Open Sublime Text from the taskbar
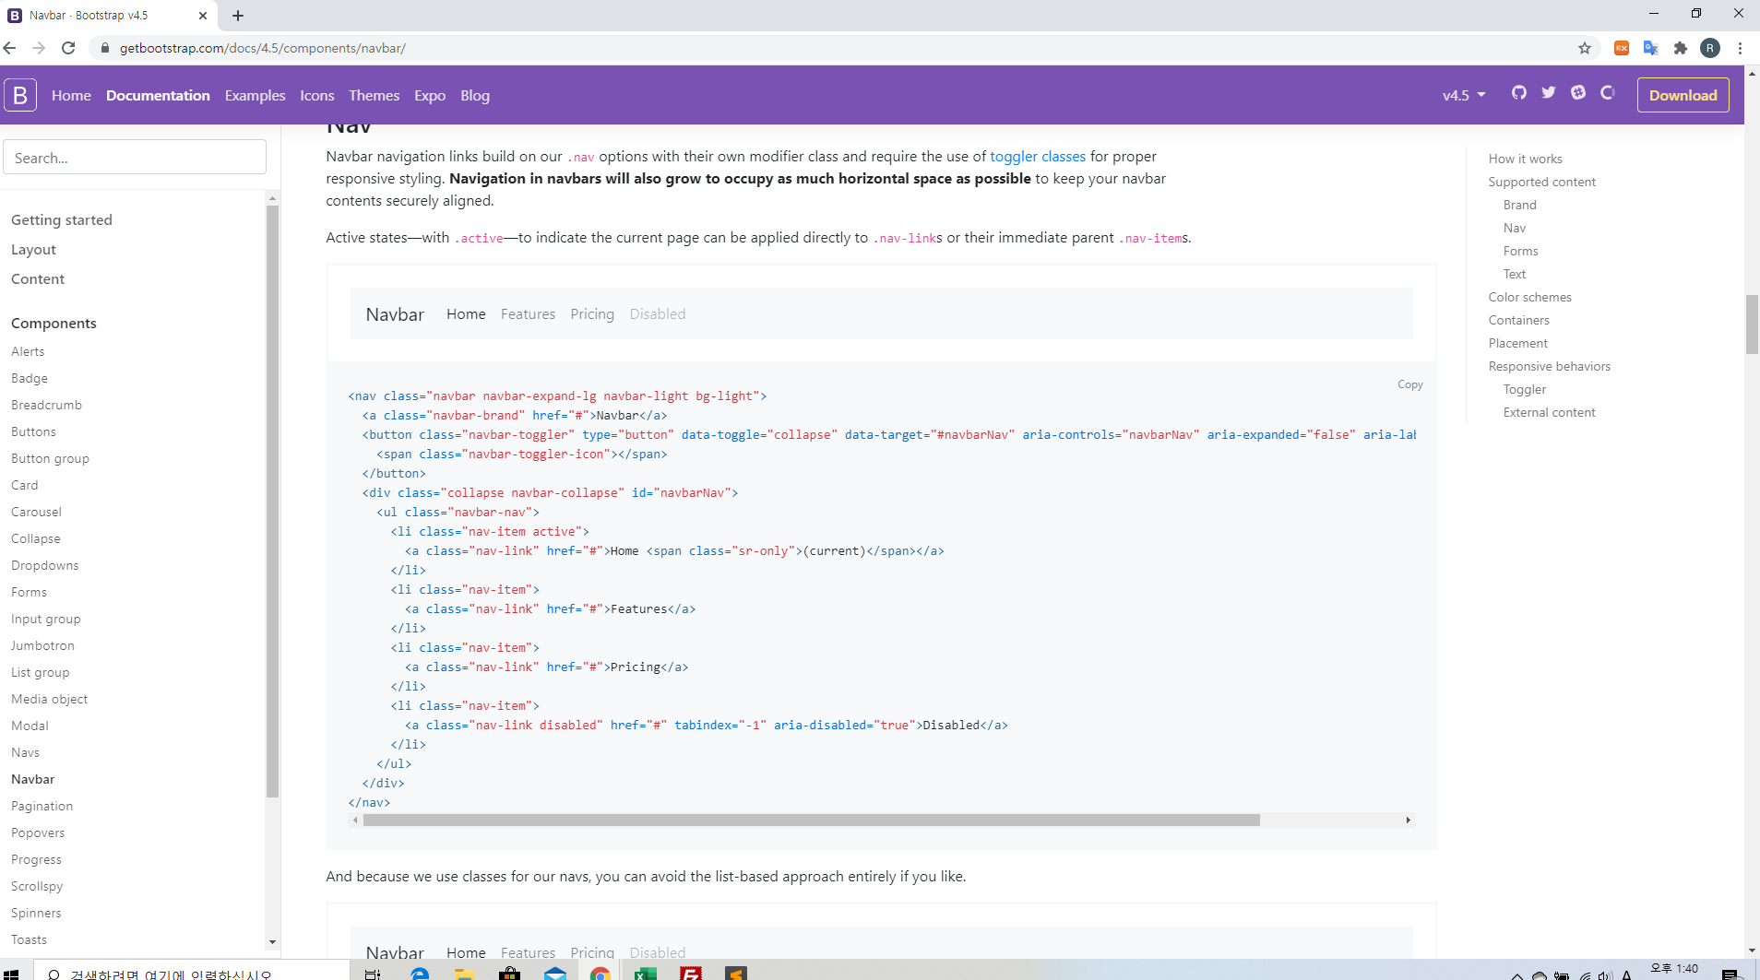 [735, 974]
